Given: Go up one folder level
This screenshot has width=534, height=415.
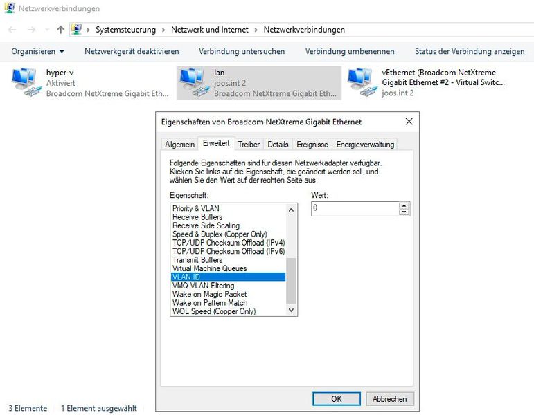Looking at the screenshot, I should (x=61, y=30).
